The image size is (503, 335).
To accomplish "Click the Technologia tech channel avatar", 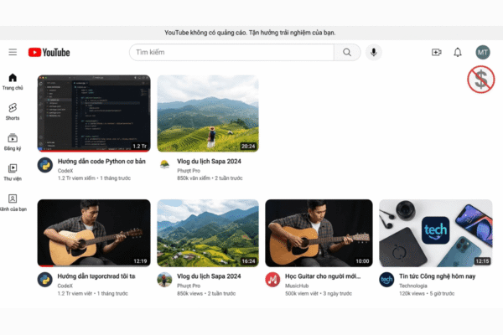I will (386, 280).
